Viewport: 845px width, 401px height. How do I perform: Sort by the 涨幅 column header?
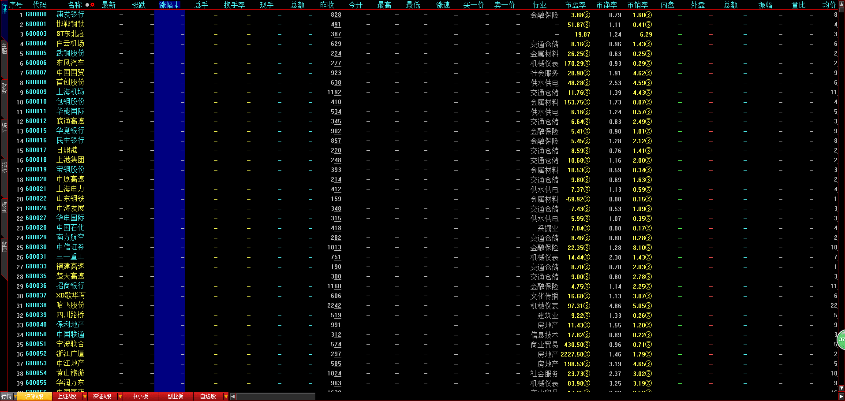click(169, 5)
